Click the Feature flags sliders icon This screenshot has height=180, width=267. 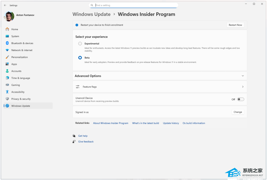click(x=77, y=87)
